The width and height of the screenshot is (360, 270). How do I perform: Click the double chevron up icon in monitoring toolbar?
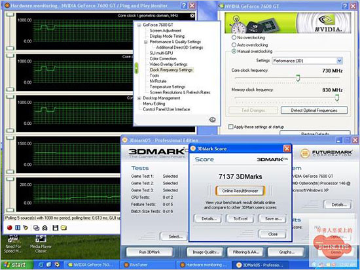point(45,228)
